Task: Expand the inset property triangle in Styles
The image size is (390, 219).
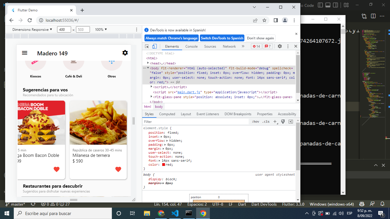Action: pos(161,137)
